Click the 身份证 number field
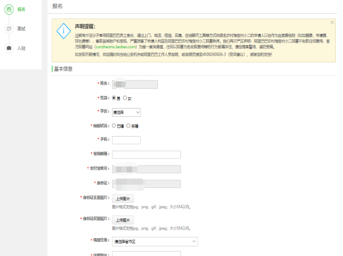Viewport: 343px width, 256px height. [x=146, y=184]
